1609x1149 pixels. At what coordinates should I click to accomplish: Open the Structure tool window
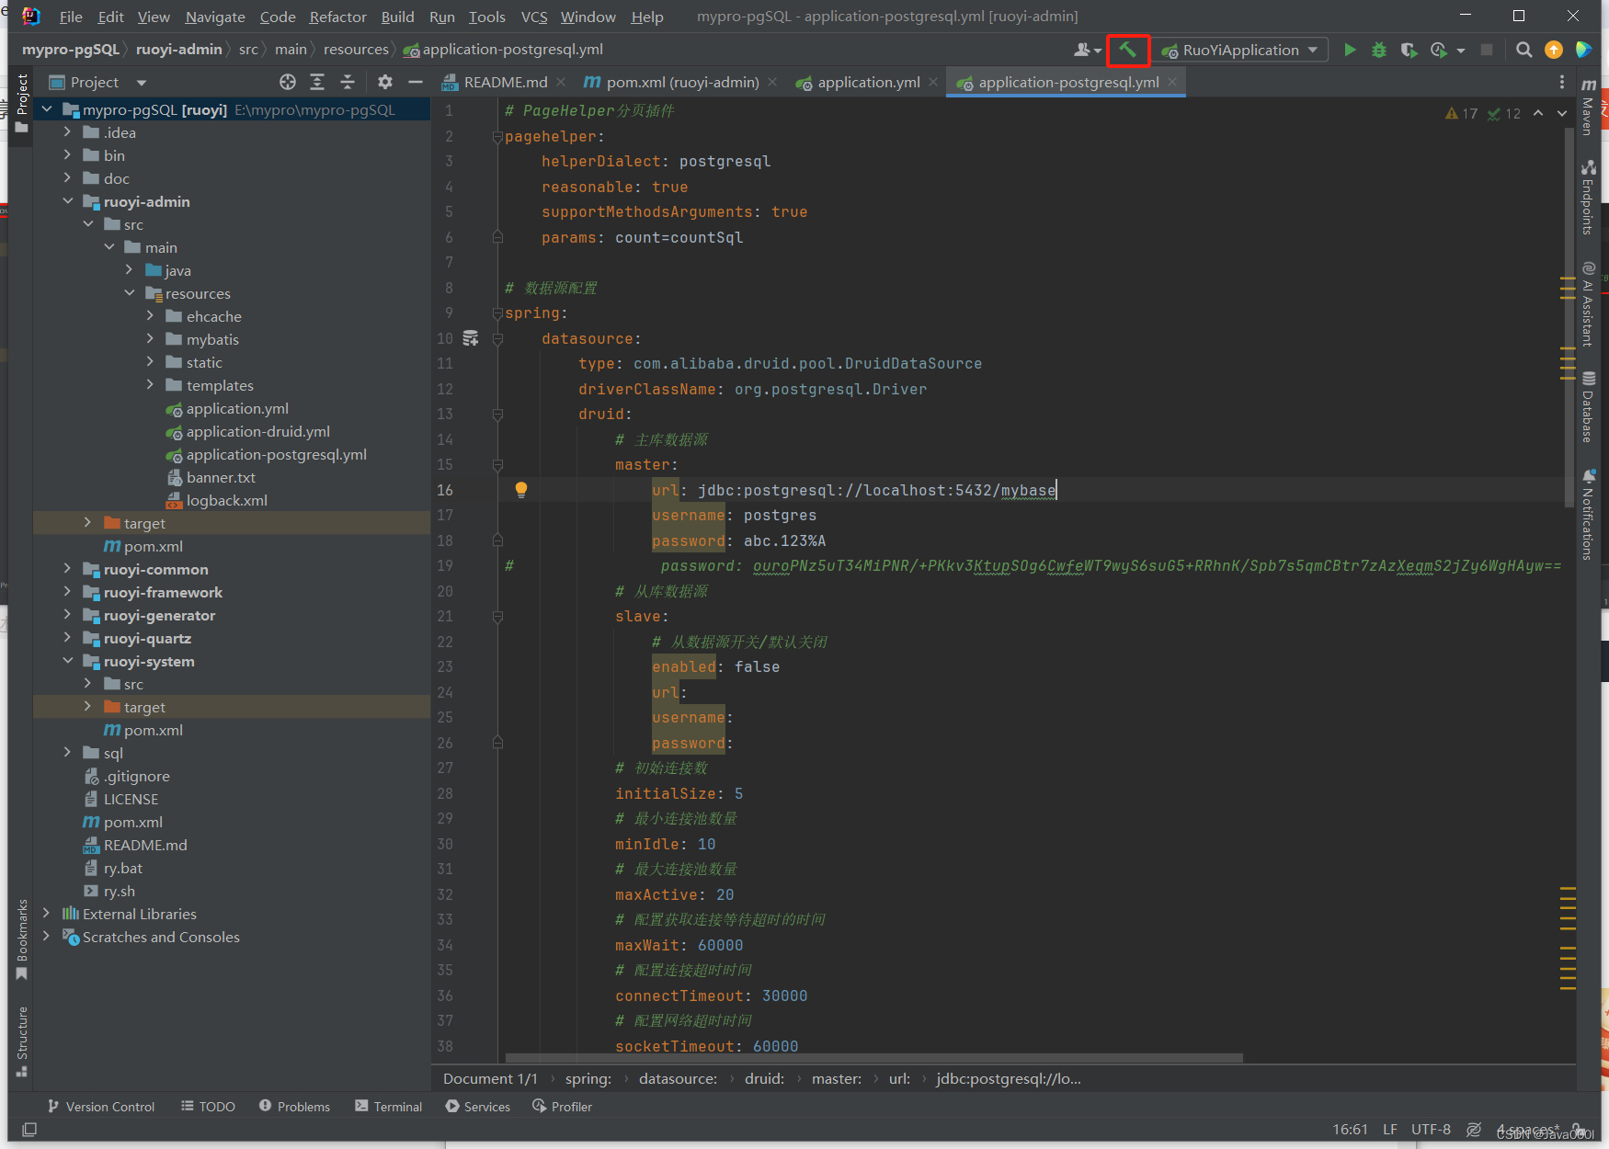[x=22, y=1041]
